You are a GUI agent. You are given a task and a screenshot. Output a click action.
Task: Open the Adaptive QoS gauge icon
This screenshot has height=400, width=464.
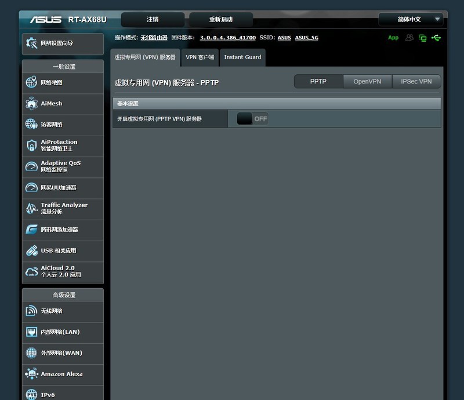[x=31, y=166]
